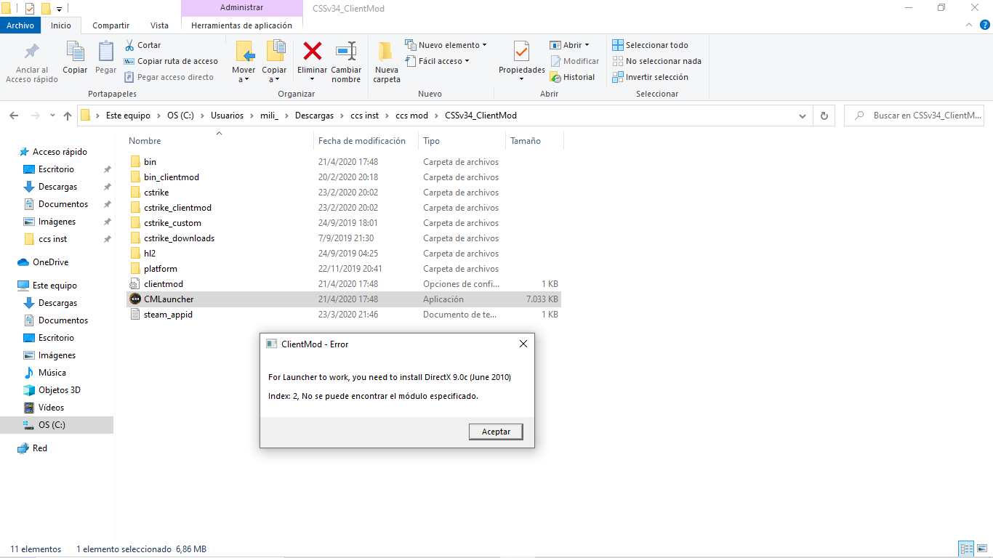
Task: Open the Archivo menu tab
Action: point(20,25)
